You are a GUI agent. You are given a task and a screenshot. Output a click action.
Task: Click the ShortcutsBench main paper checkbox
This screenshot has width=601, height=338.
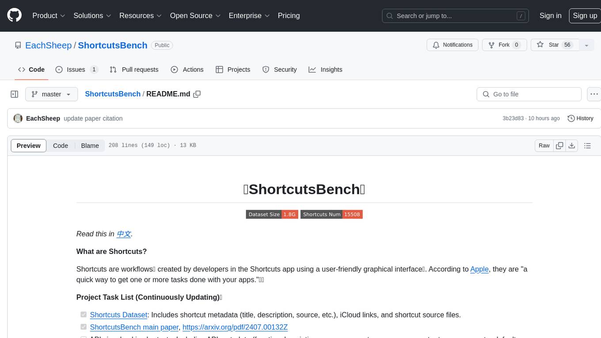point(84,327)
